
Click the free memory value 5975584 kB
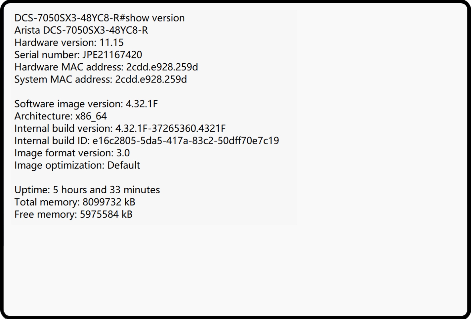[106, 214]
